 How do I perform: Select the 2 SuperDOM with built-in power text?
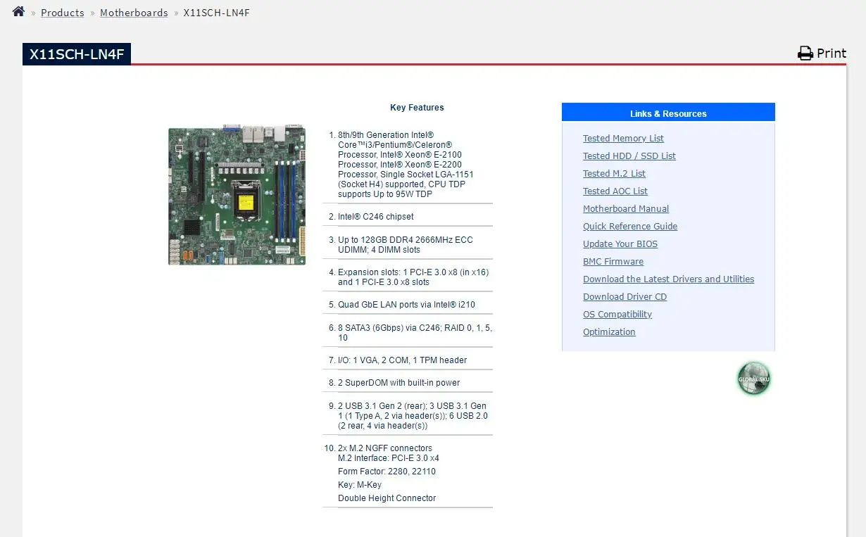(399, 383)
